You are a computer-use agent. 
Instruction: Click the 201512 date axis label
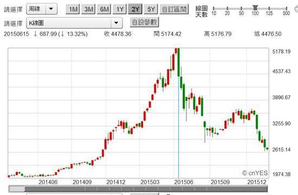(257, 182)
